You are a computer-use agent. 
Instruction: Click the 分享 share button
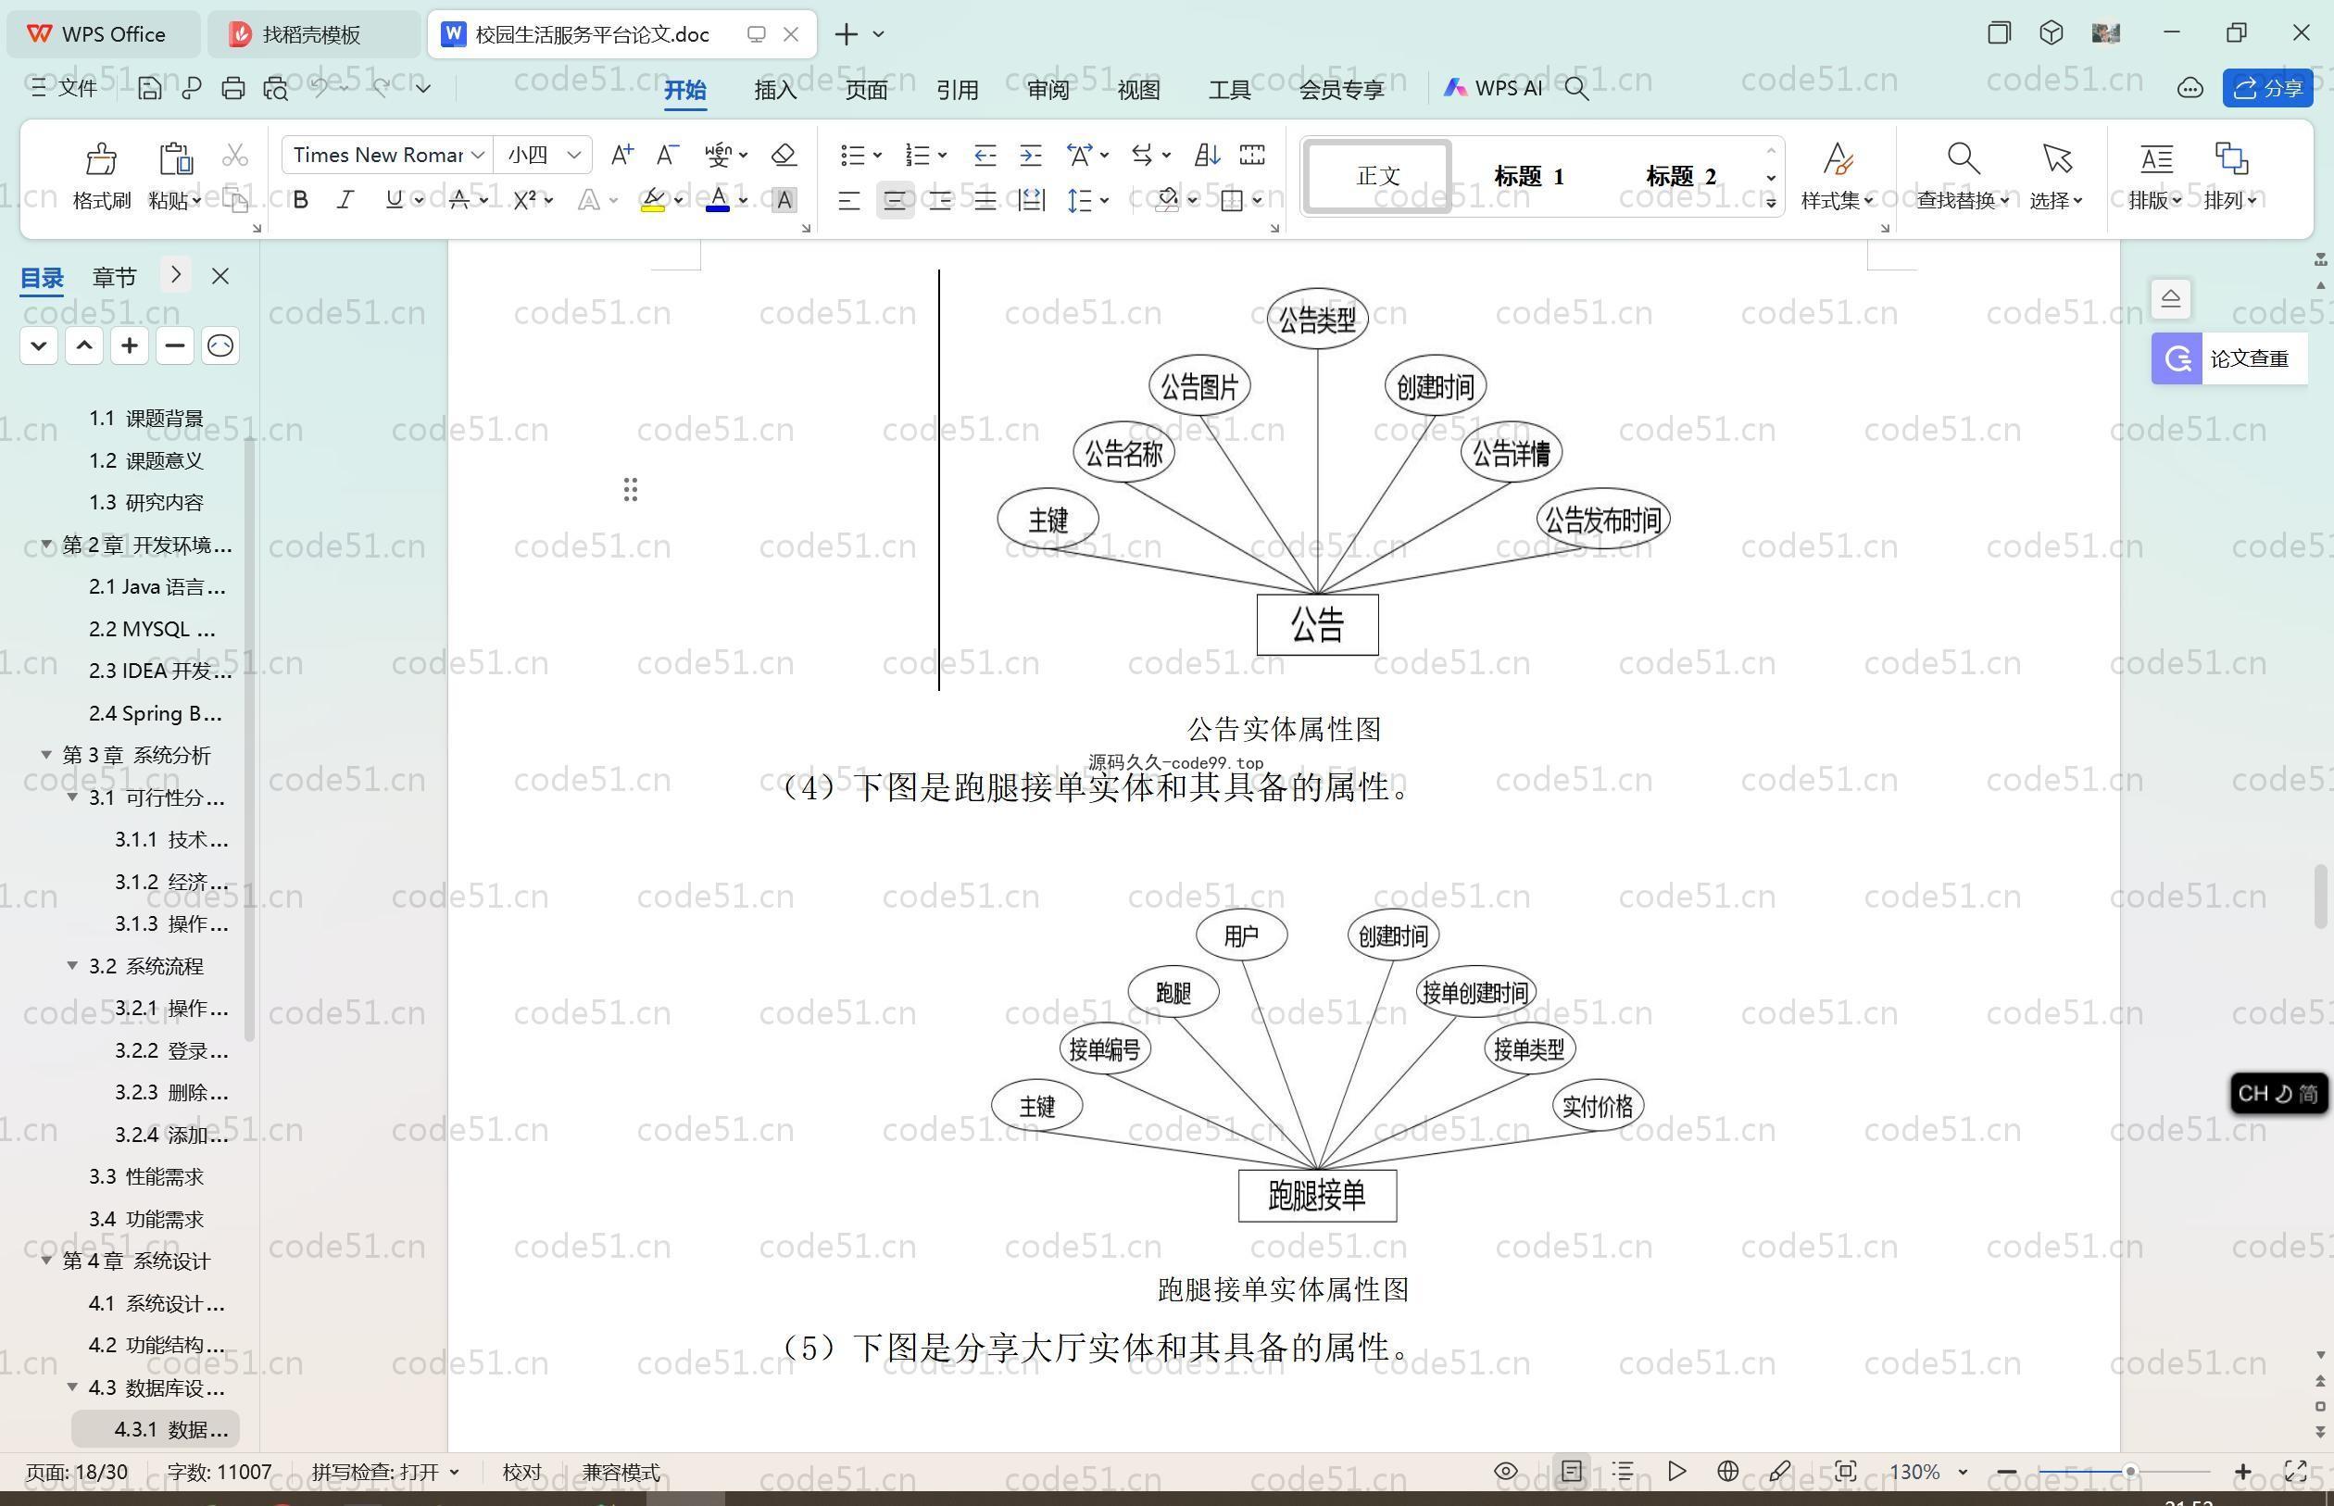2267,88
